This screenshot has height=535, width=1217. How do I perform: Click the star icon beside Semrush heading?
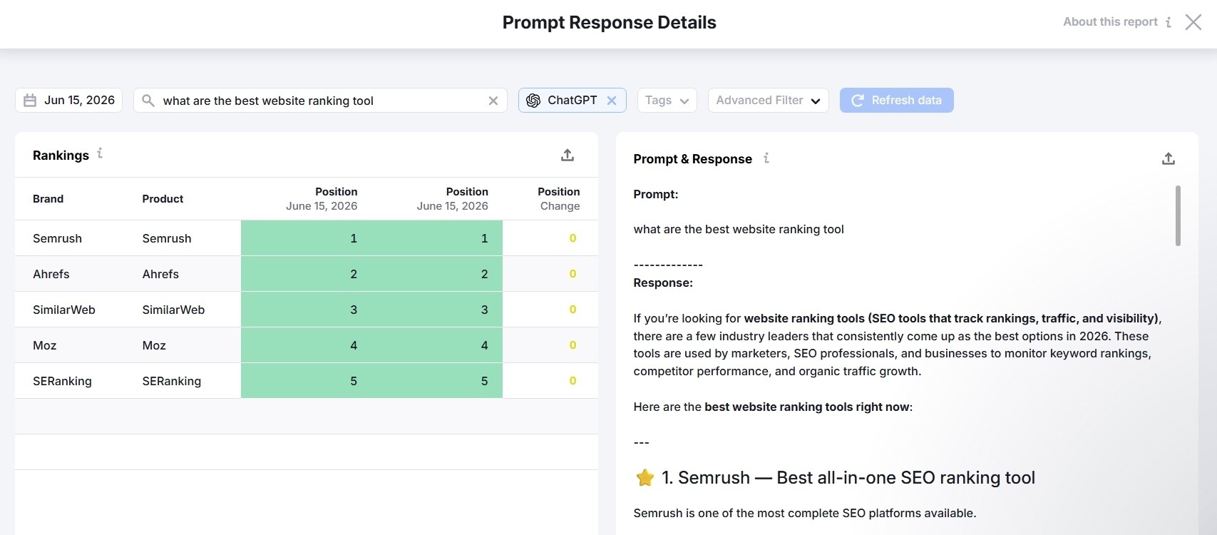click(x=645, y=477)
